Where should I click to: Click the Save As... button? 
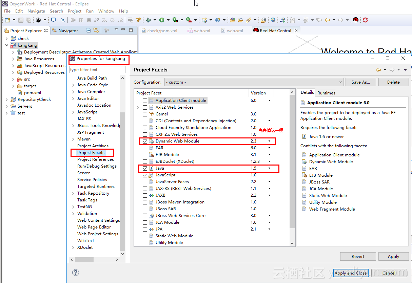point(361,82)
